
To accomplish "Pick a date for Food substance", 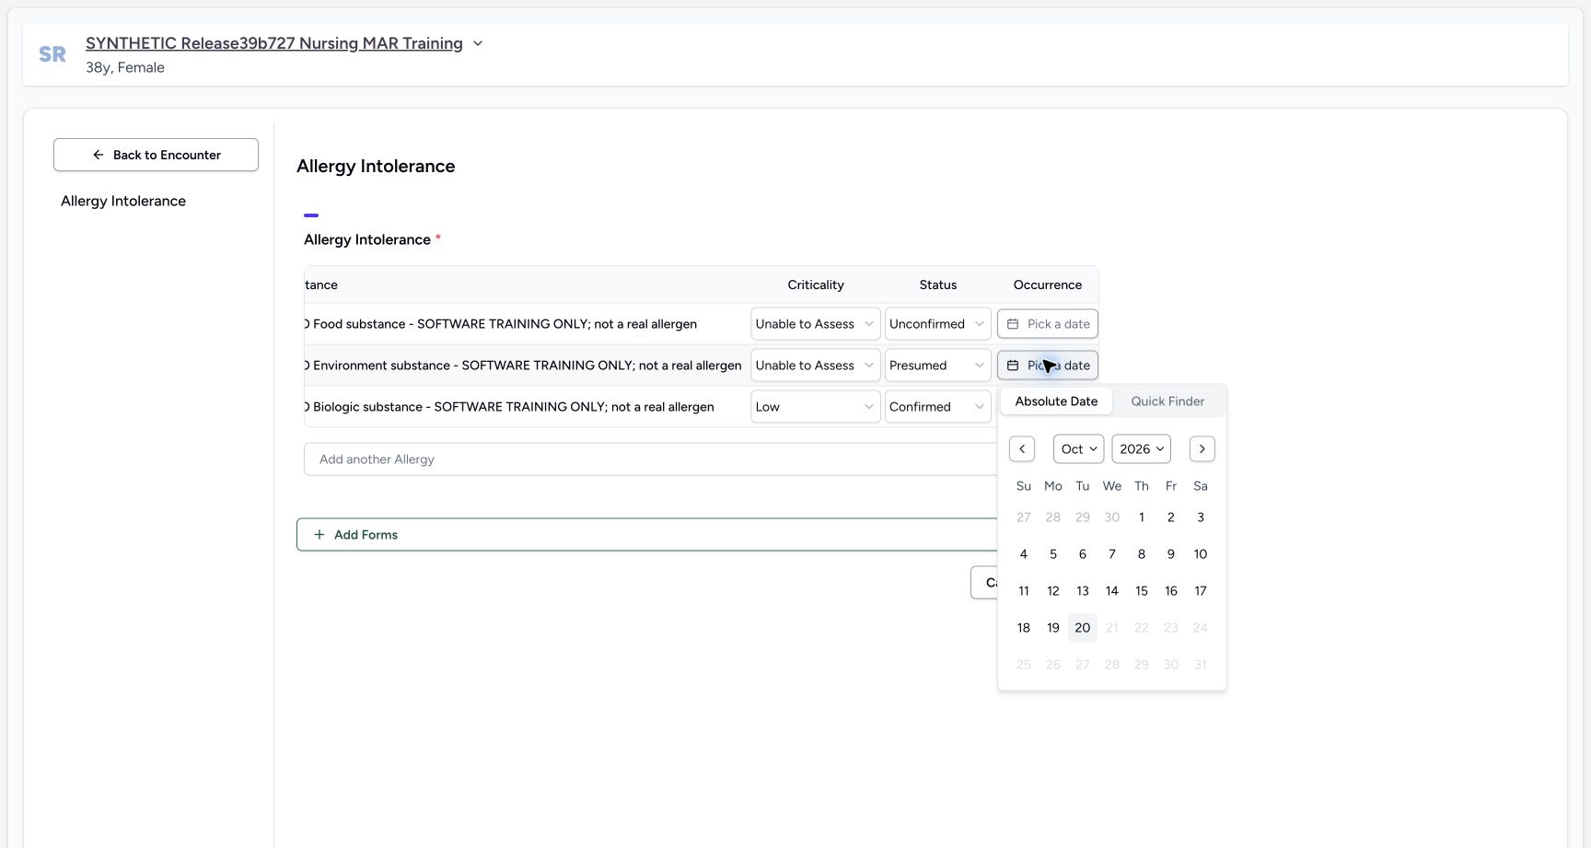I will pos(1048,324).
